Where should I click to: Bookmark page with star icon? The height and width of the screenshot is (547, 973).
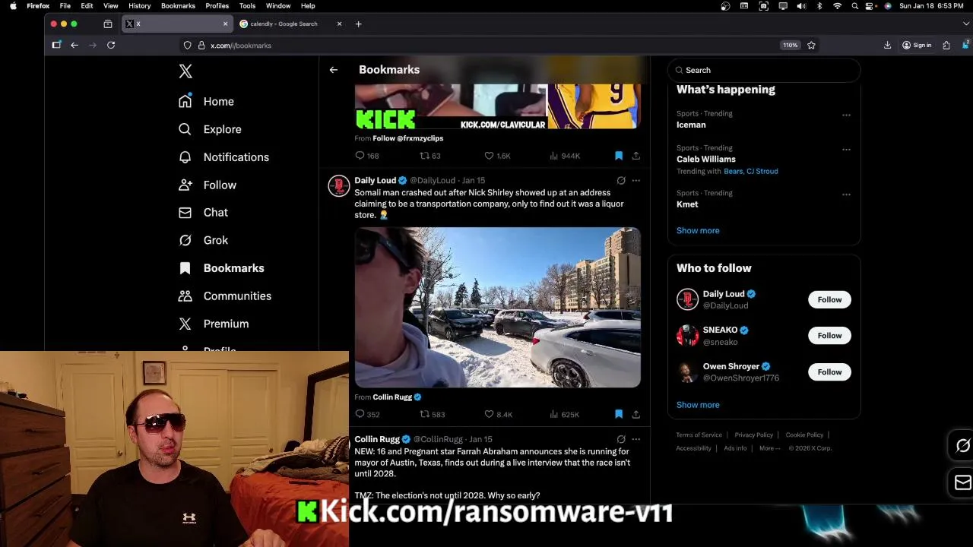pos(811,46)
